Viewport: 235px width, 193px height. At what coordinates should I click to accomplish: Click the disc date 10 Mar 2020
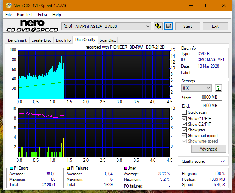[x=208, y=66]
